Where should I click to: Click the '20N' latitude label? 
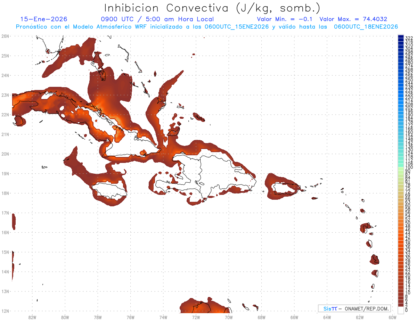click(x=5, y=154)
